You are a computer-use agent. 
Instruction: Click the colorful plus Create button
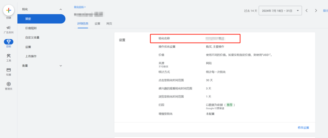click(x=9, y=10)
